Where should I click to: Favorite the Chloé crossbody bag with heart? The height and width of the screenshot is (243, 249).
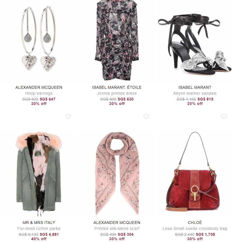[224, 116]
